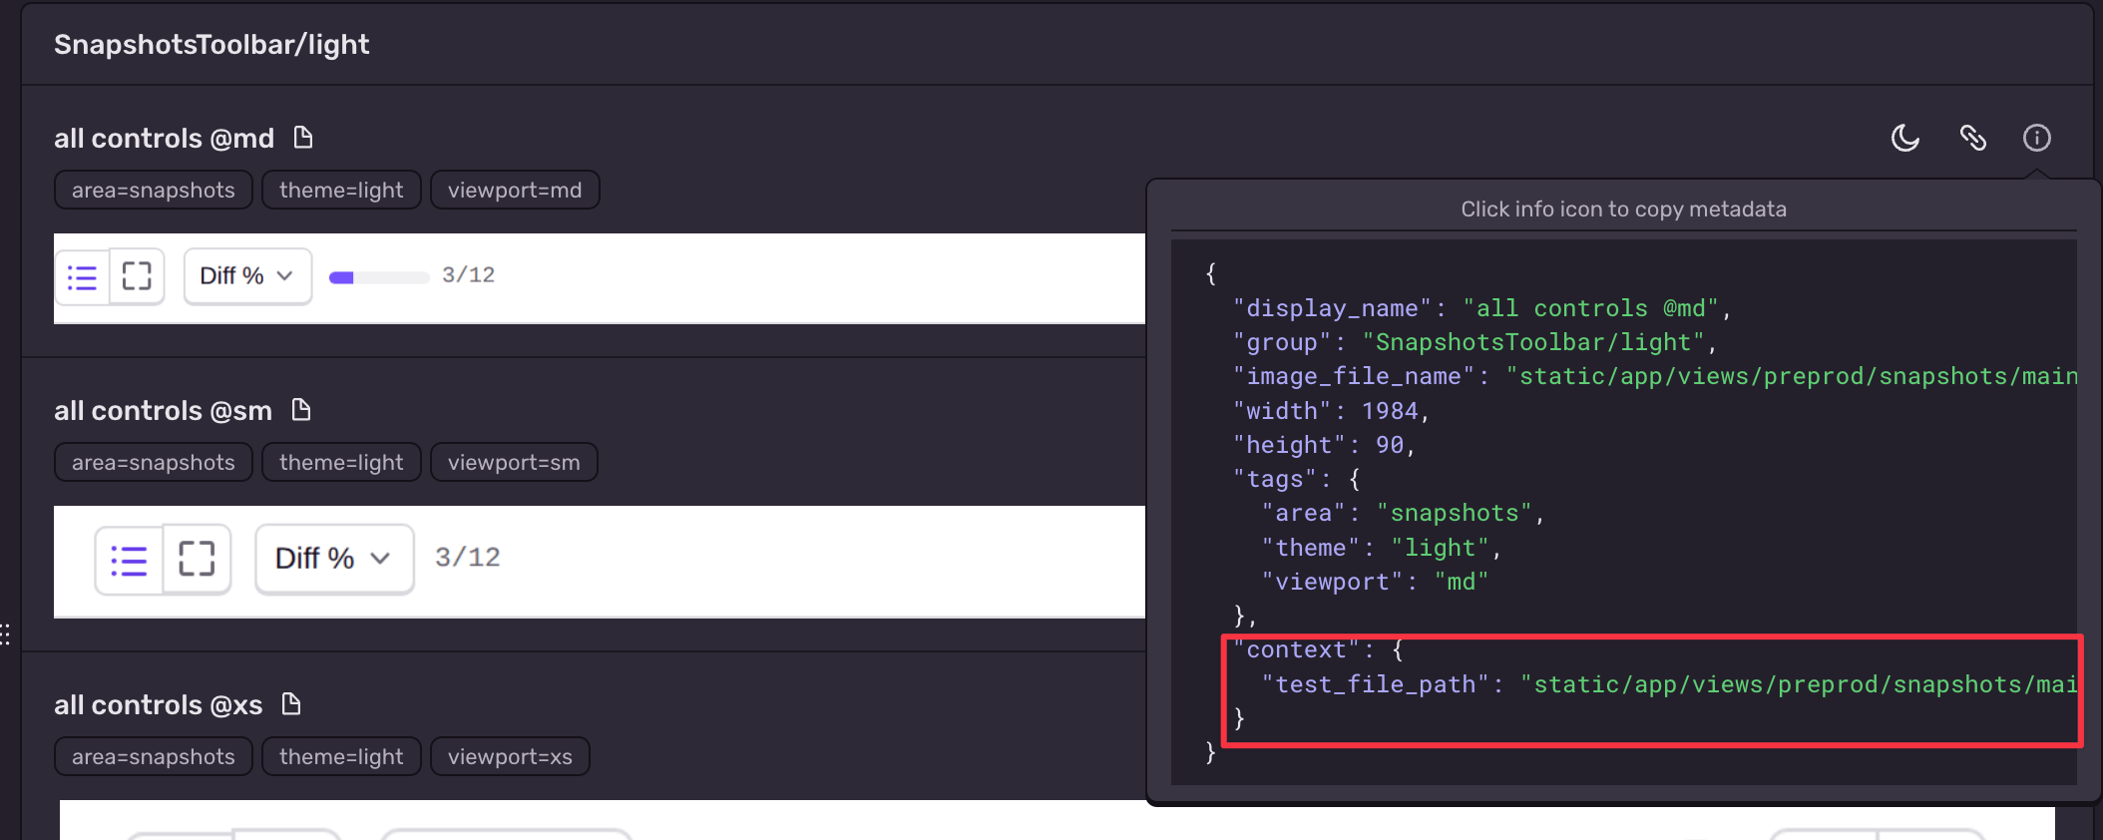Open Diff % dropdown in @sm snapshot
Image resolution: width=2103 pixels, height=840 pixels.
pos(334,559)
